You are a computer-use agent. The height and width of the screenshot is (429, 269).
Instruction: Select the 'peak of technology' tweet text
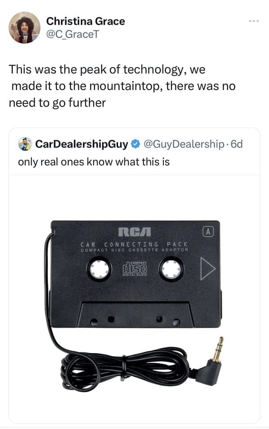pos(122,86)
